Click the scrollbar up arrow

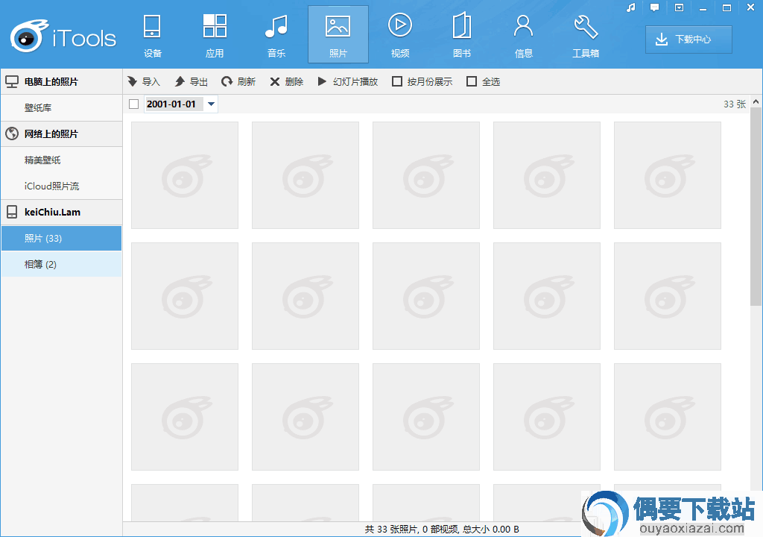click(756, 102)
